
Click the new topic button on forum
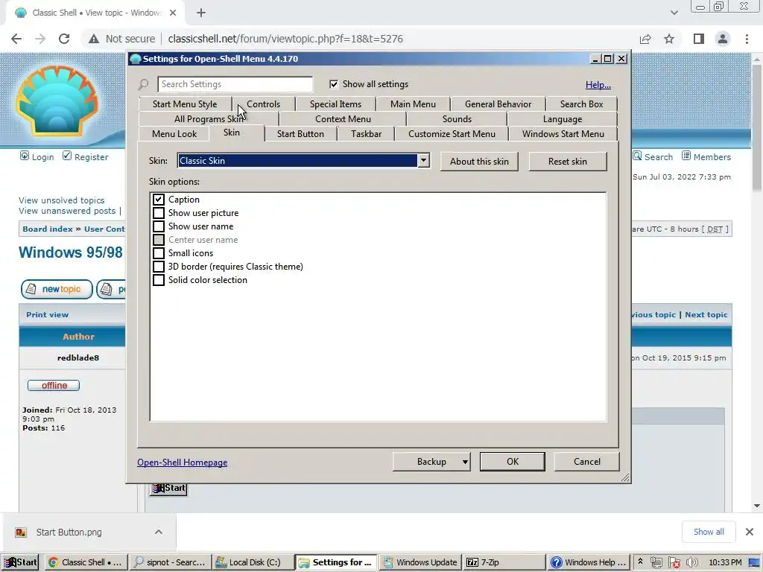click(x=57, y=289)
